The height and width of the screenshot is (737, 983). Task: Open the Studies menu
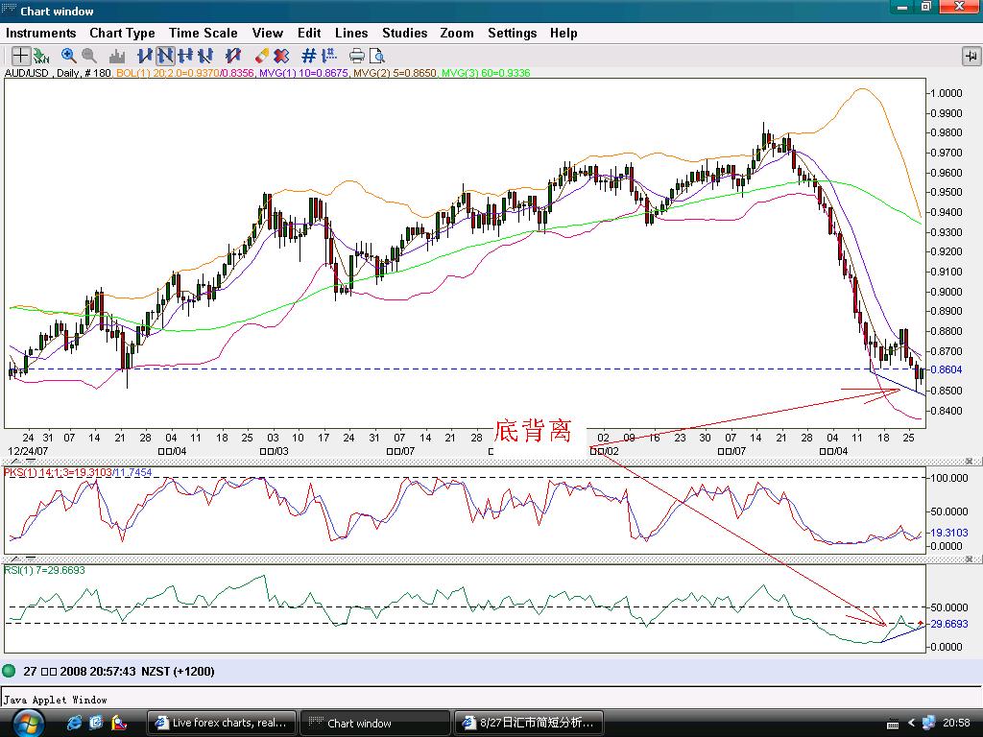tap(405, 34)
